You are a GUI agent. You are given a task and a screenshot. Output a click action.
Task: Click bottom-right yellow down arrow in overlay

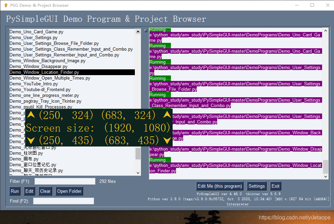click(167, 140)
